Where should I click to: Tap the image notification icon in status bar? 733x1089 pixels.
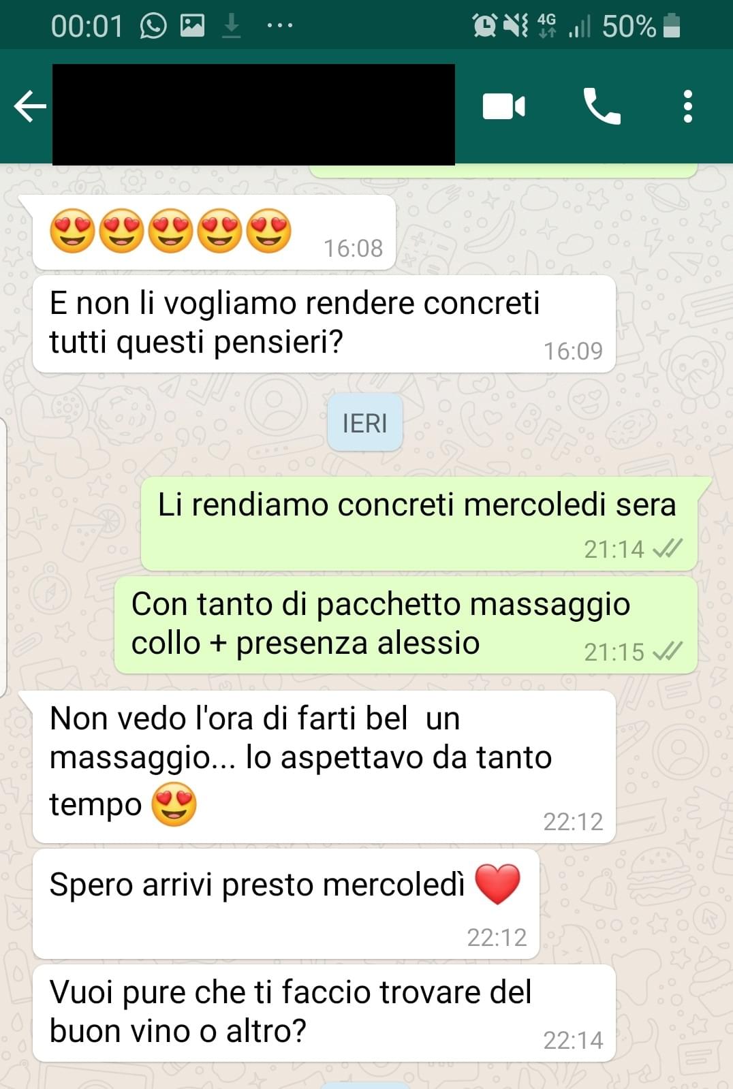click(192, 26)
